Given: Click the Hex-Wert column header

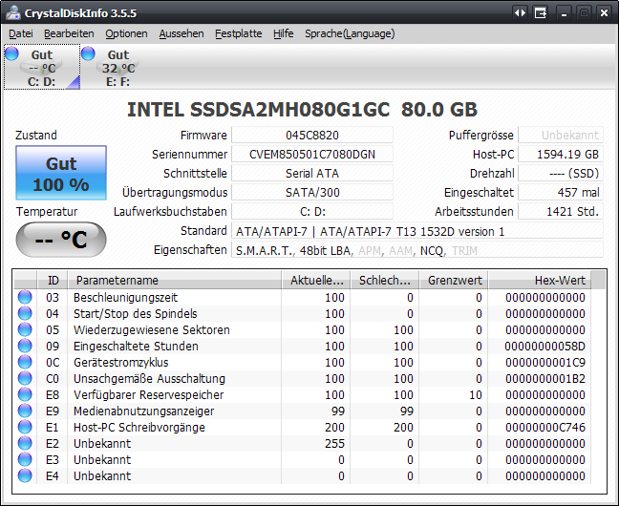Looking at the screenshot, I should click(x=540, y=281).
